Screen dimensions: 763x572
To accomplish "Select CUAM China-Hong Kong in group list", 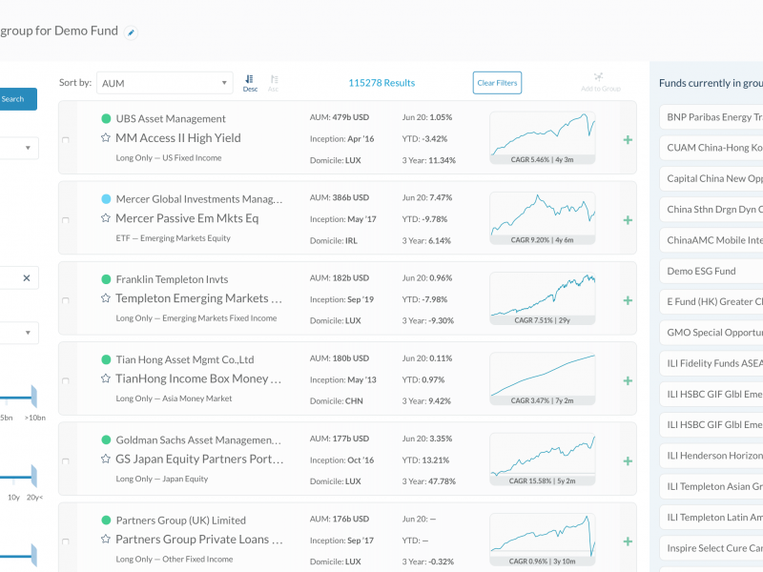I will 711,148.
